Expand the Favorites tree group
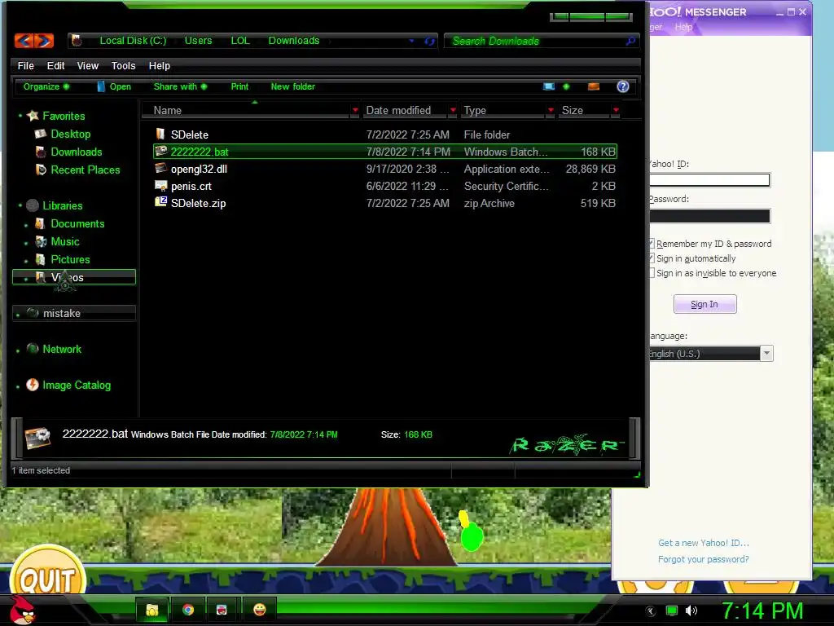The height and width of the screenshot is (626, 834). 20,116
